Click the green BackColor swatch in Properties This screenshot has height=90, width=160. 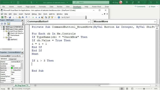tap(12, 68)
